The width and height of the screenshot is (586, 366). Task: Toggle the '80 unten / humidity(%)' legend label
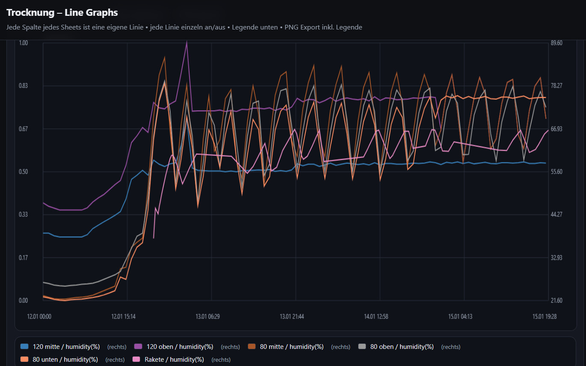pyautogui.click(x=65, y=360)
